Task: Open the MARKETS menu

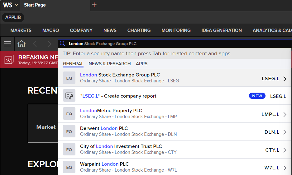Action: coord(21,30)
